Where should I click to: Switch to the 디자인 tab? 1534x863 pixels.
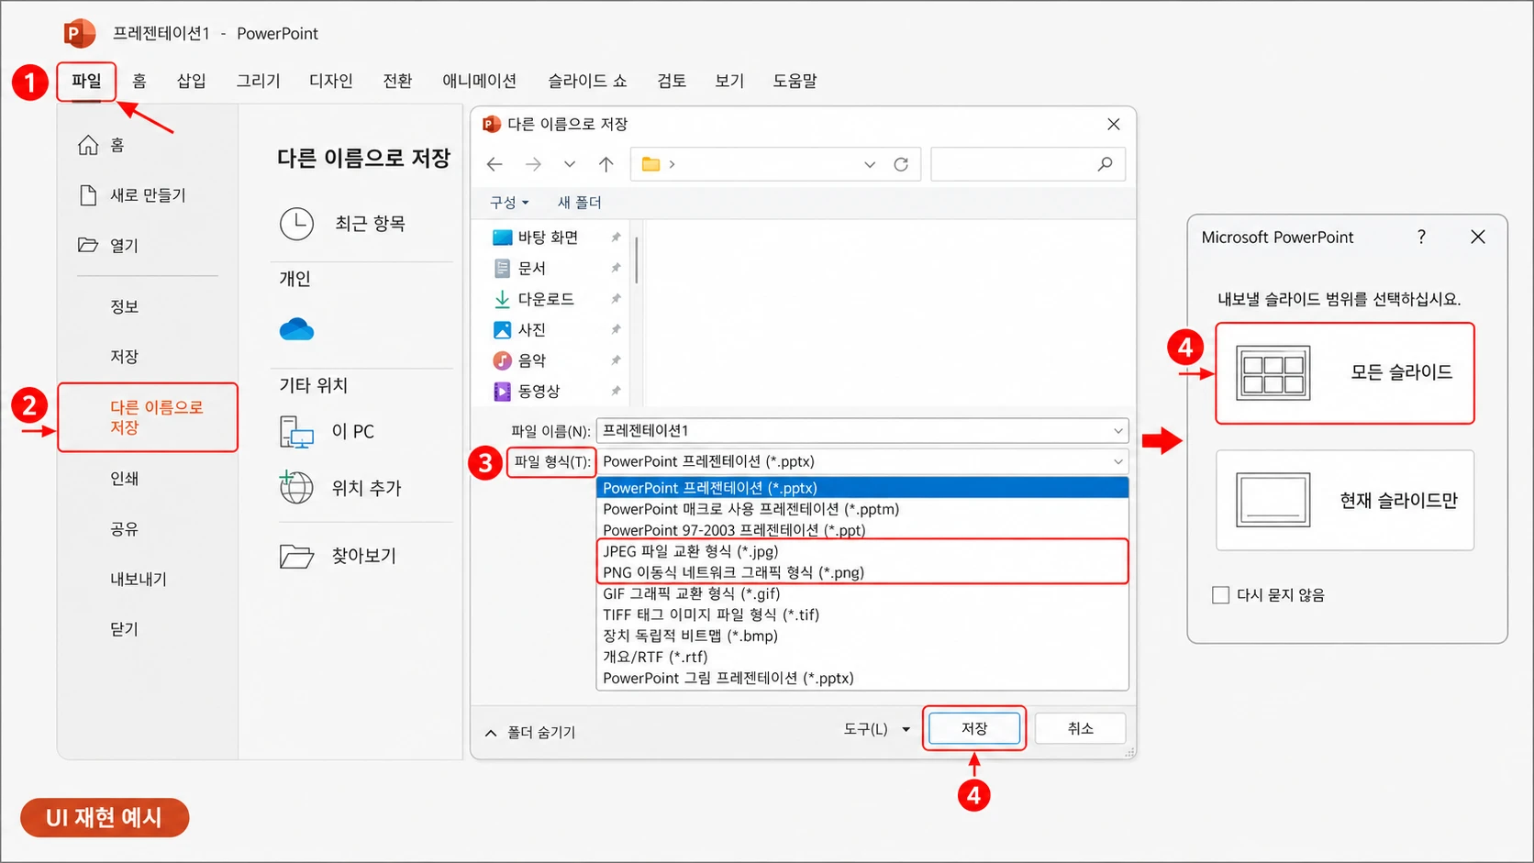[331, 81]
